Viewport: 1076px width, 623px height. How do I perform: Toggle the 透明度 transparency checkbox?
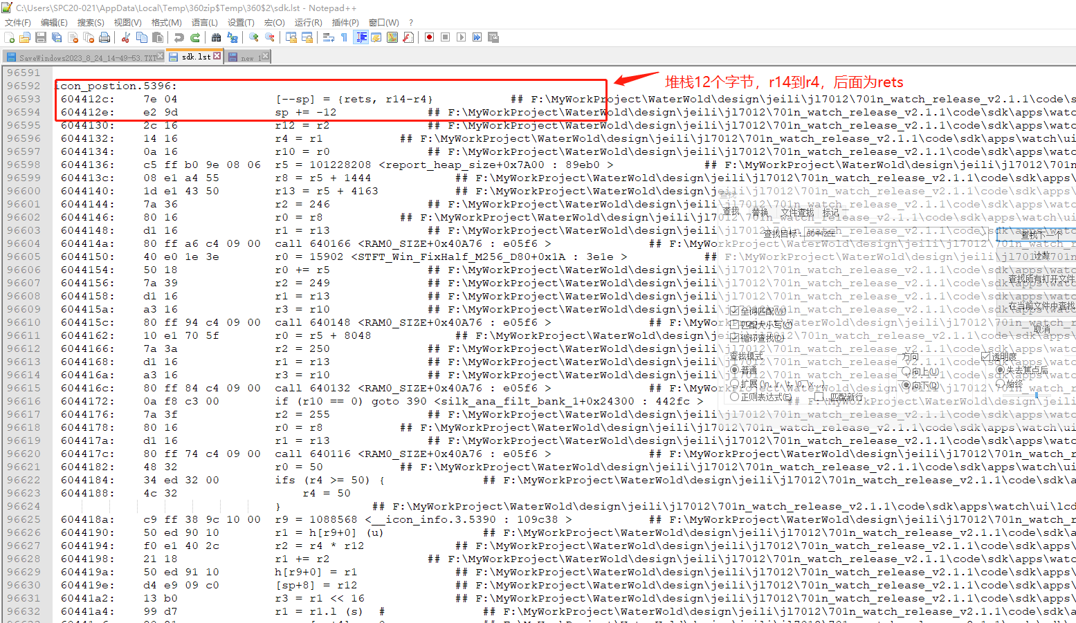(x=986, y=357)
